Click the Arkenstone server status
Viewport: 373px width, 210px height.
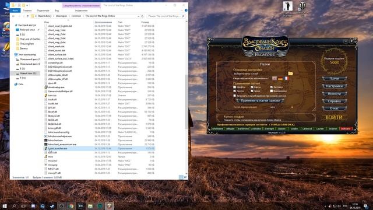(x=217, y=128)
